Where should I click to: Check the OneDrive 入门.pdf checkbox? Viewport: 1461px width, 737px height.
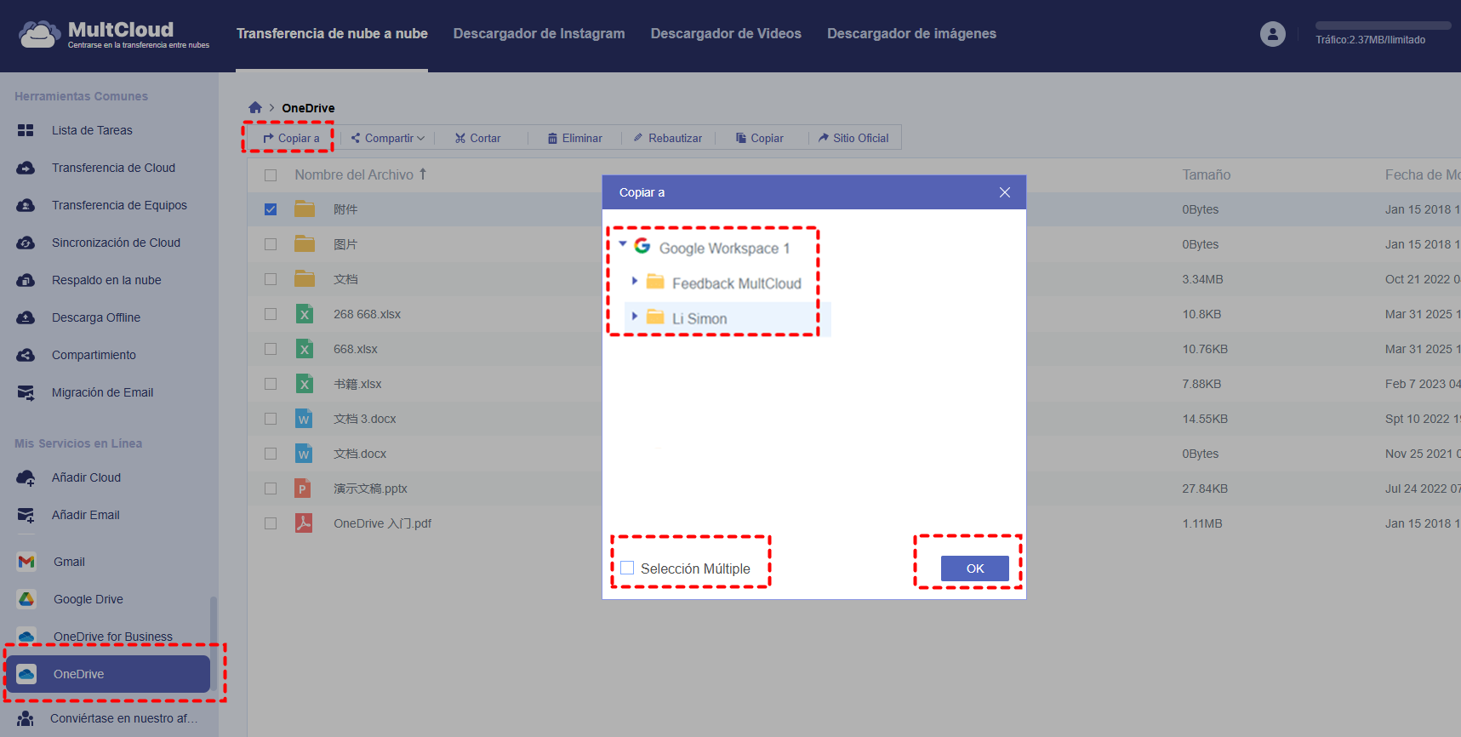271,523
